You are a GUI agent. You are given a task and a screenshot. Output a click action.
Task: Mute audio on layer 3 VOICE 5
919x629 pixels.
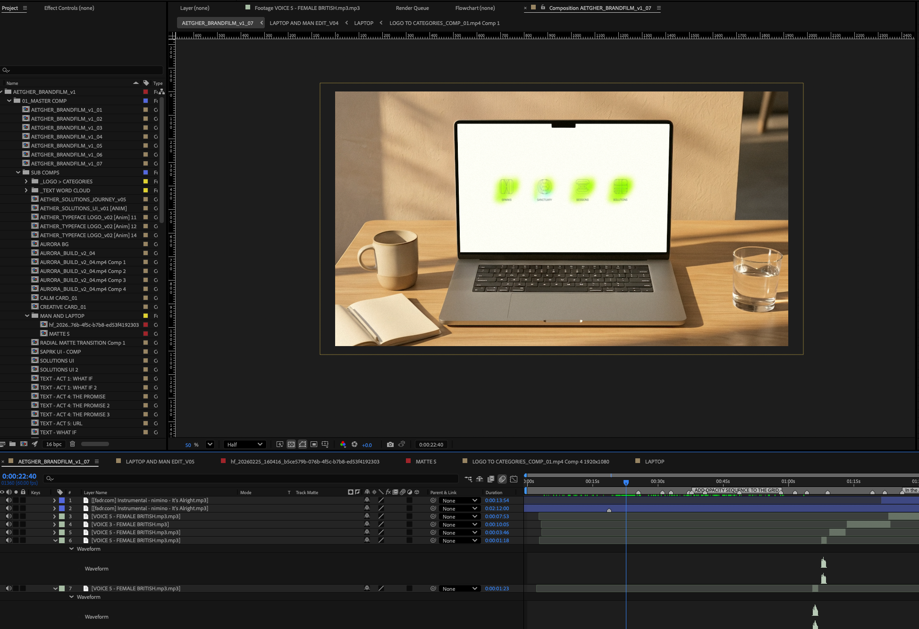(x=8, y=516)
